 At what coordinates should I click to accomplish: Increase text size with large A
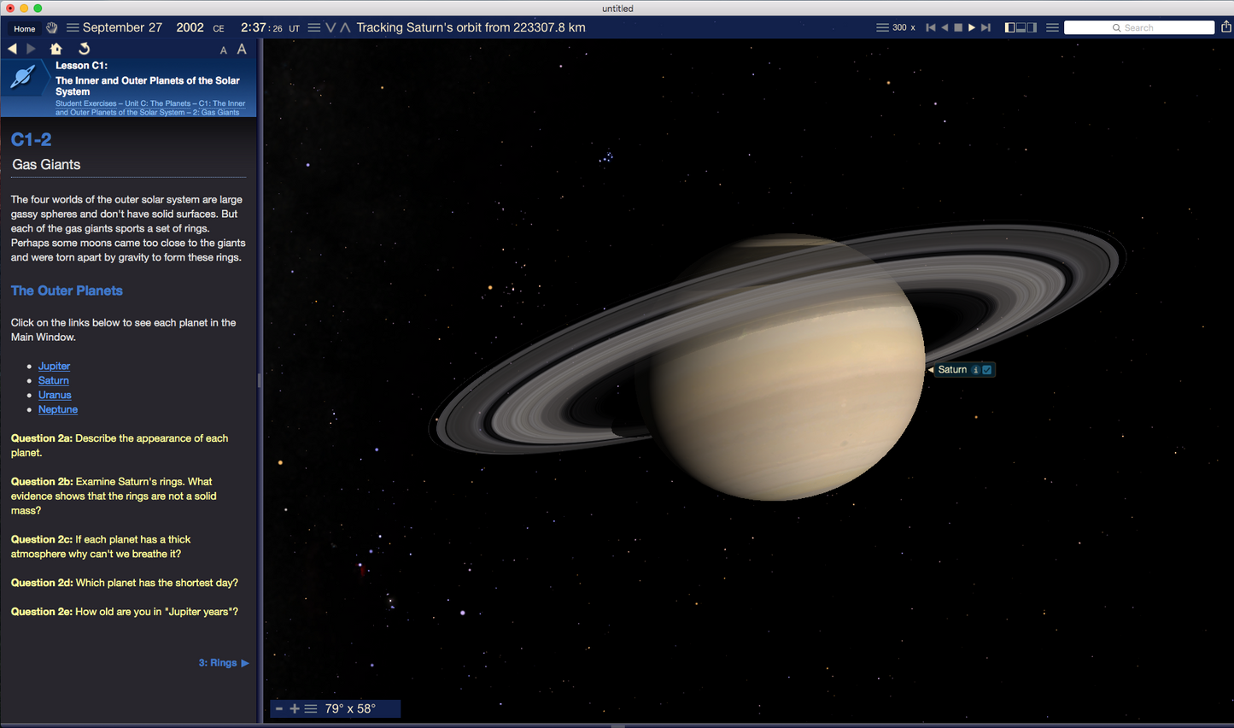coord(242,50)
